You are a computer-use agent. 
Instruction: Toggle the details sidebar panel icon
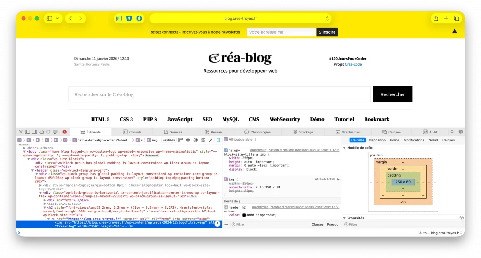(218, 140)
